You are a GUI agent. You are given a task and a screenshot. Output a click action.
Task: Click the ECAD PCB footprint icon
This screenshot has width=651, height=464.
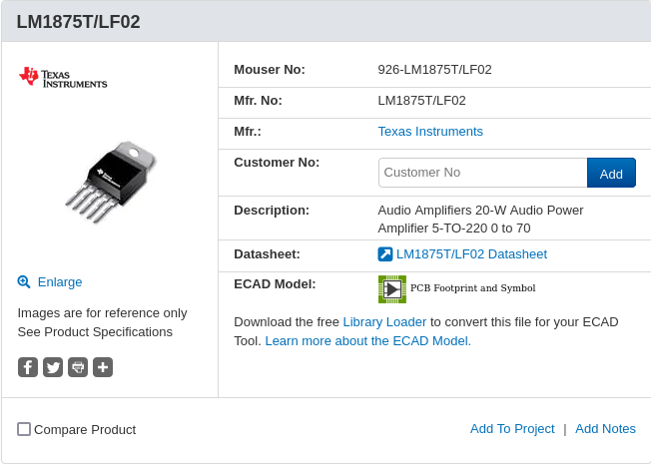click(392, 288)
